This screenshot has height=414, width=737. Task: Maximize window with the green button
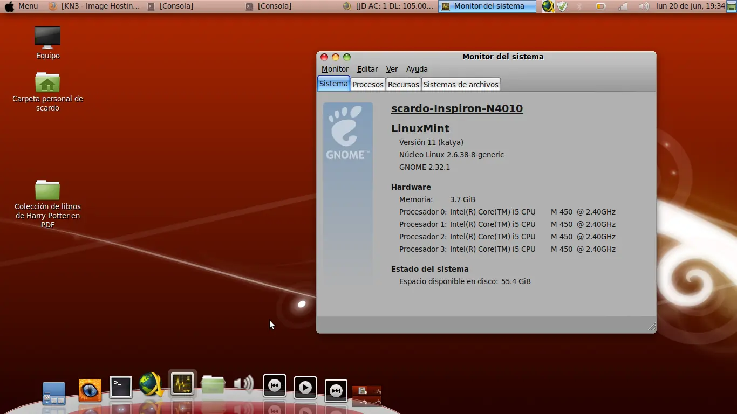(347, 57)
